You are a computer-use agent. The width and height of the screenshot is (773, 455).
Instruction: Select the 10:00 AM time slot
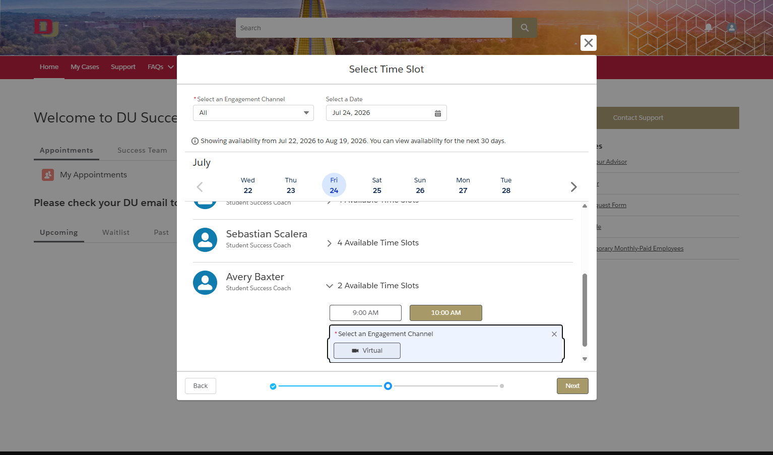446,313
